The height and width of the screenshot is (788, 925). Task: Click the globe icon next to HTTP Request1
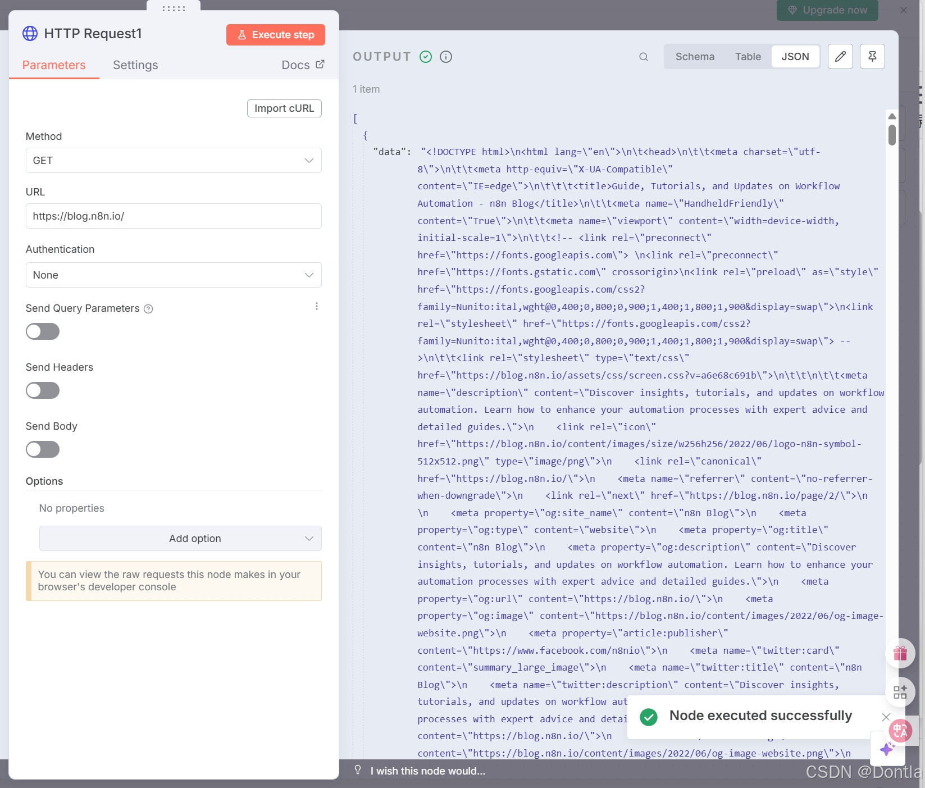click(x=30, y=34)
